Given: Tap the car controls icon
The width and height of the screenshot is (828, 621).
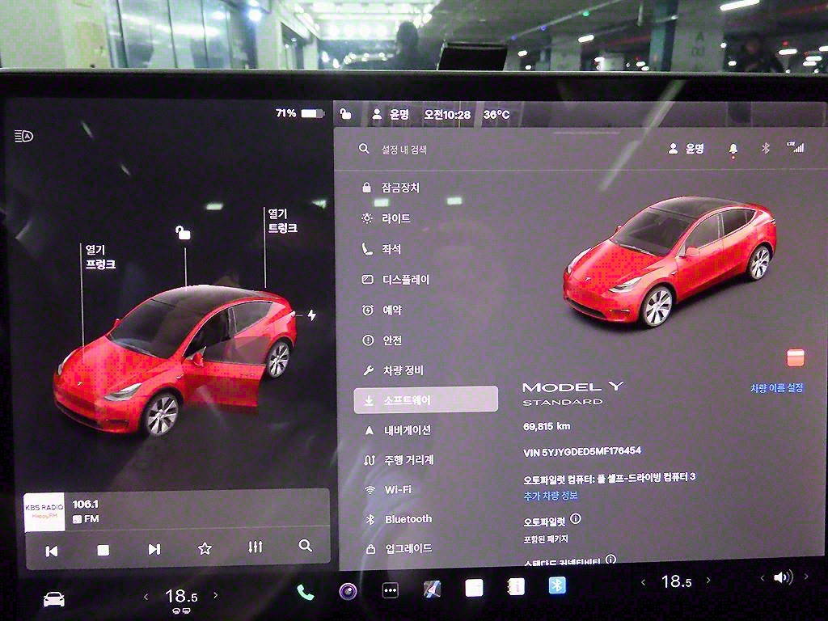Looking at the screenshot, I should [53, 599].
